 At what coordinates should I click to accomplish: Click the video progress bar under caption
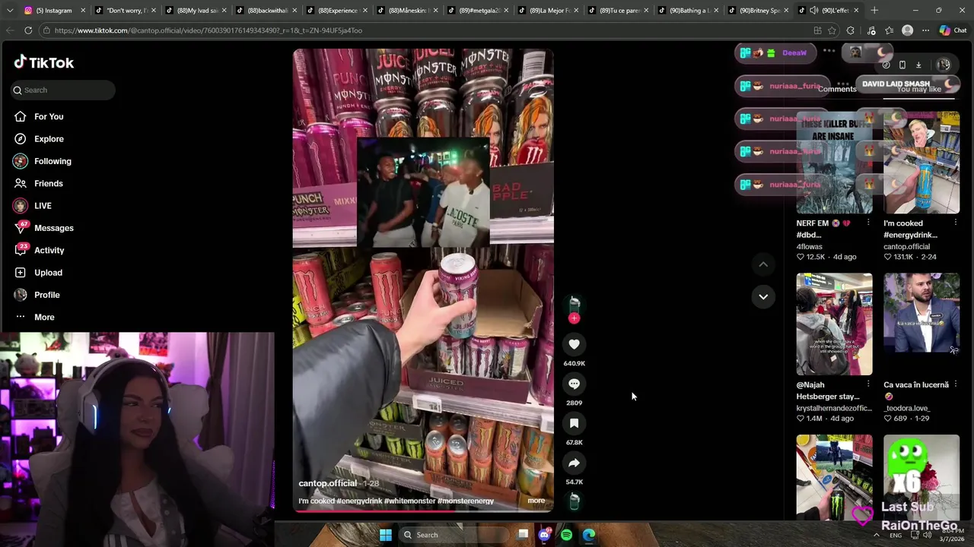tap(423, 511)
